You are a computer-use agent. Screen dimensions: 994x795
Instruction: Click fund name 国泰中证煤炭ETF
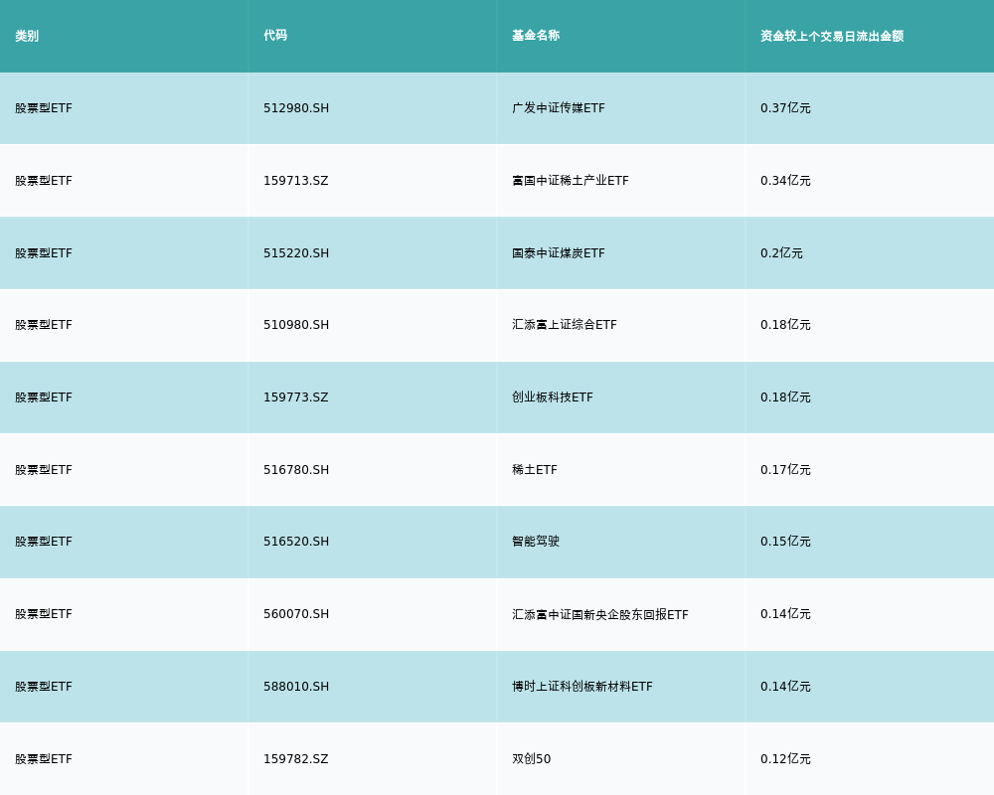click(x=559, y=253)
